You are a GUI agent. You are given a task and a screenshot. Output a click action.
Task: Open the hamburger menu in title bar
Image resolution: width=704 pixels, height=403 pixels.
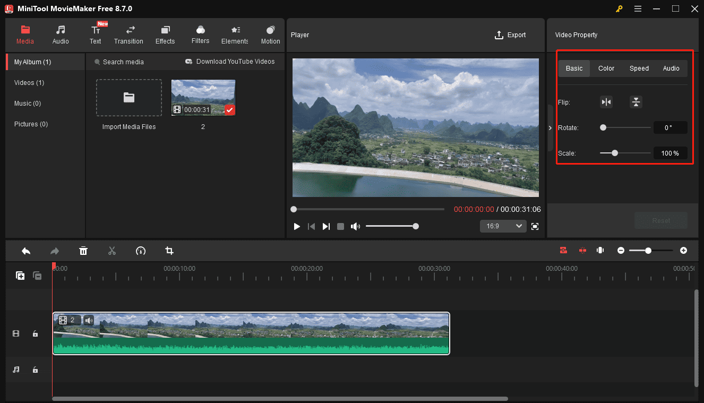click(x=638, y=8)
